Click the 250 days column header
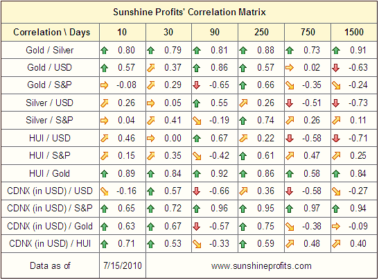Image resolution: width=379 pixels, height=280 pixels. 261,32
